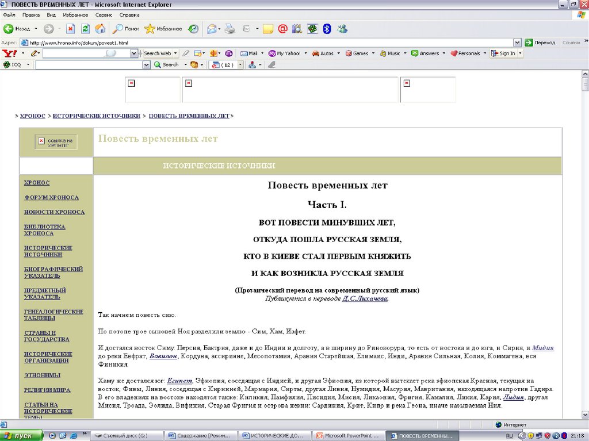The image size is (589, 441).
Task: Open Yahoo Mail toolbar button
Action: click(x=249, y=53)
